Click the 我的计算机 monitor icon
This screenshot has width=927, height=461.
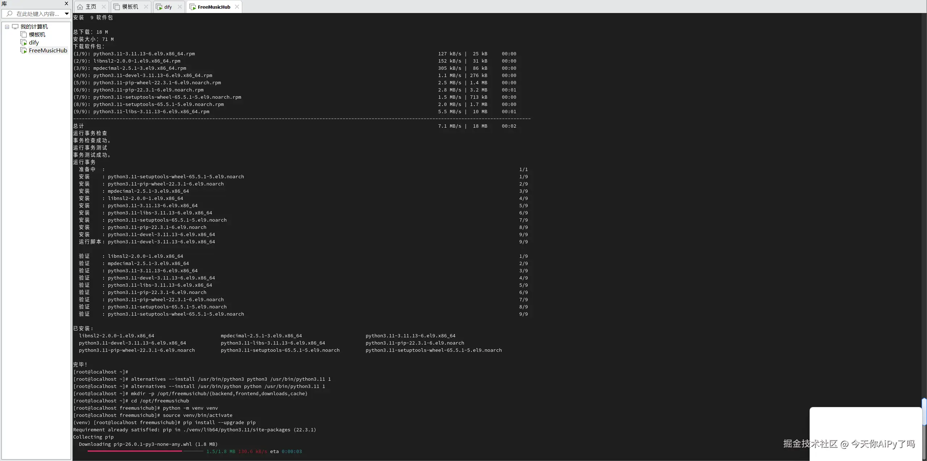click(x=15, y=26)
